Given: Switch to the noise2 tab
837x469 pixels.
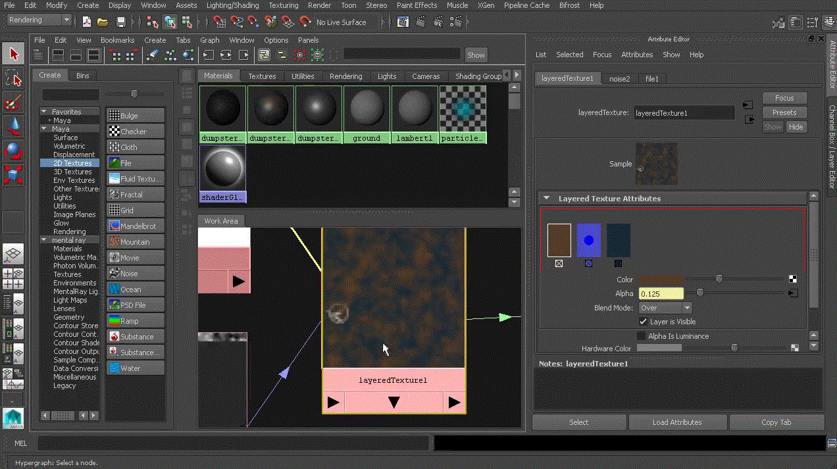Looking at the screenshot, I should click(619, 78).
